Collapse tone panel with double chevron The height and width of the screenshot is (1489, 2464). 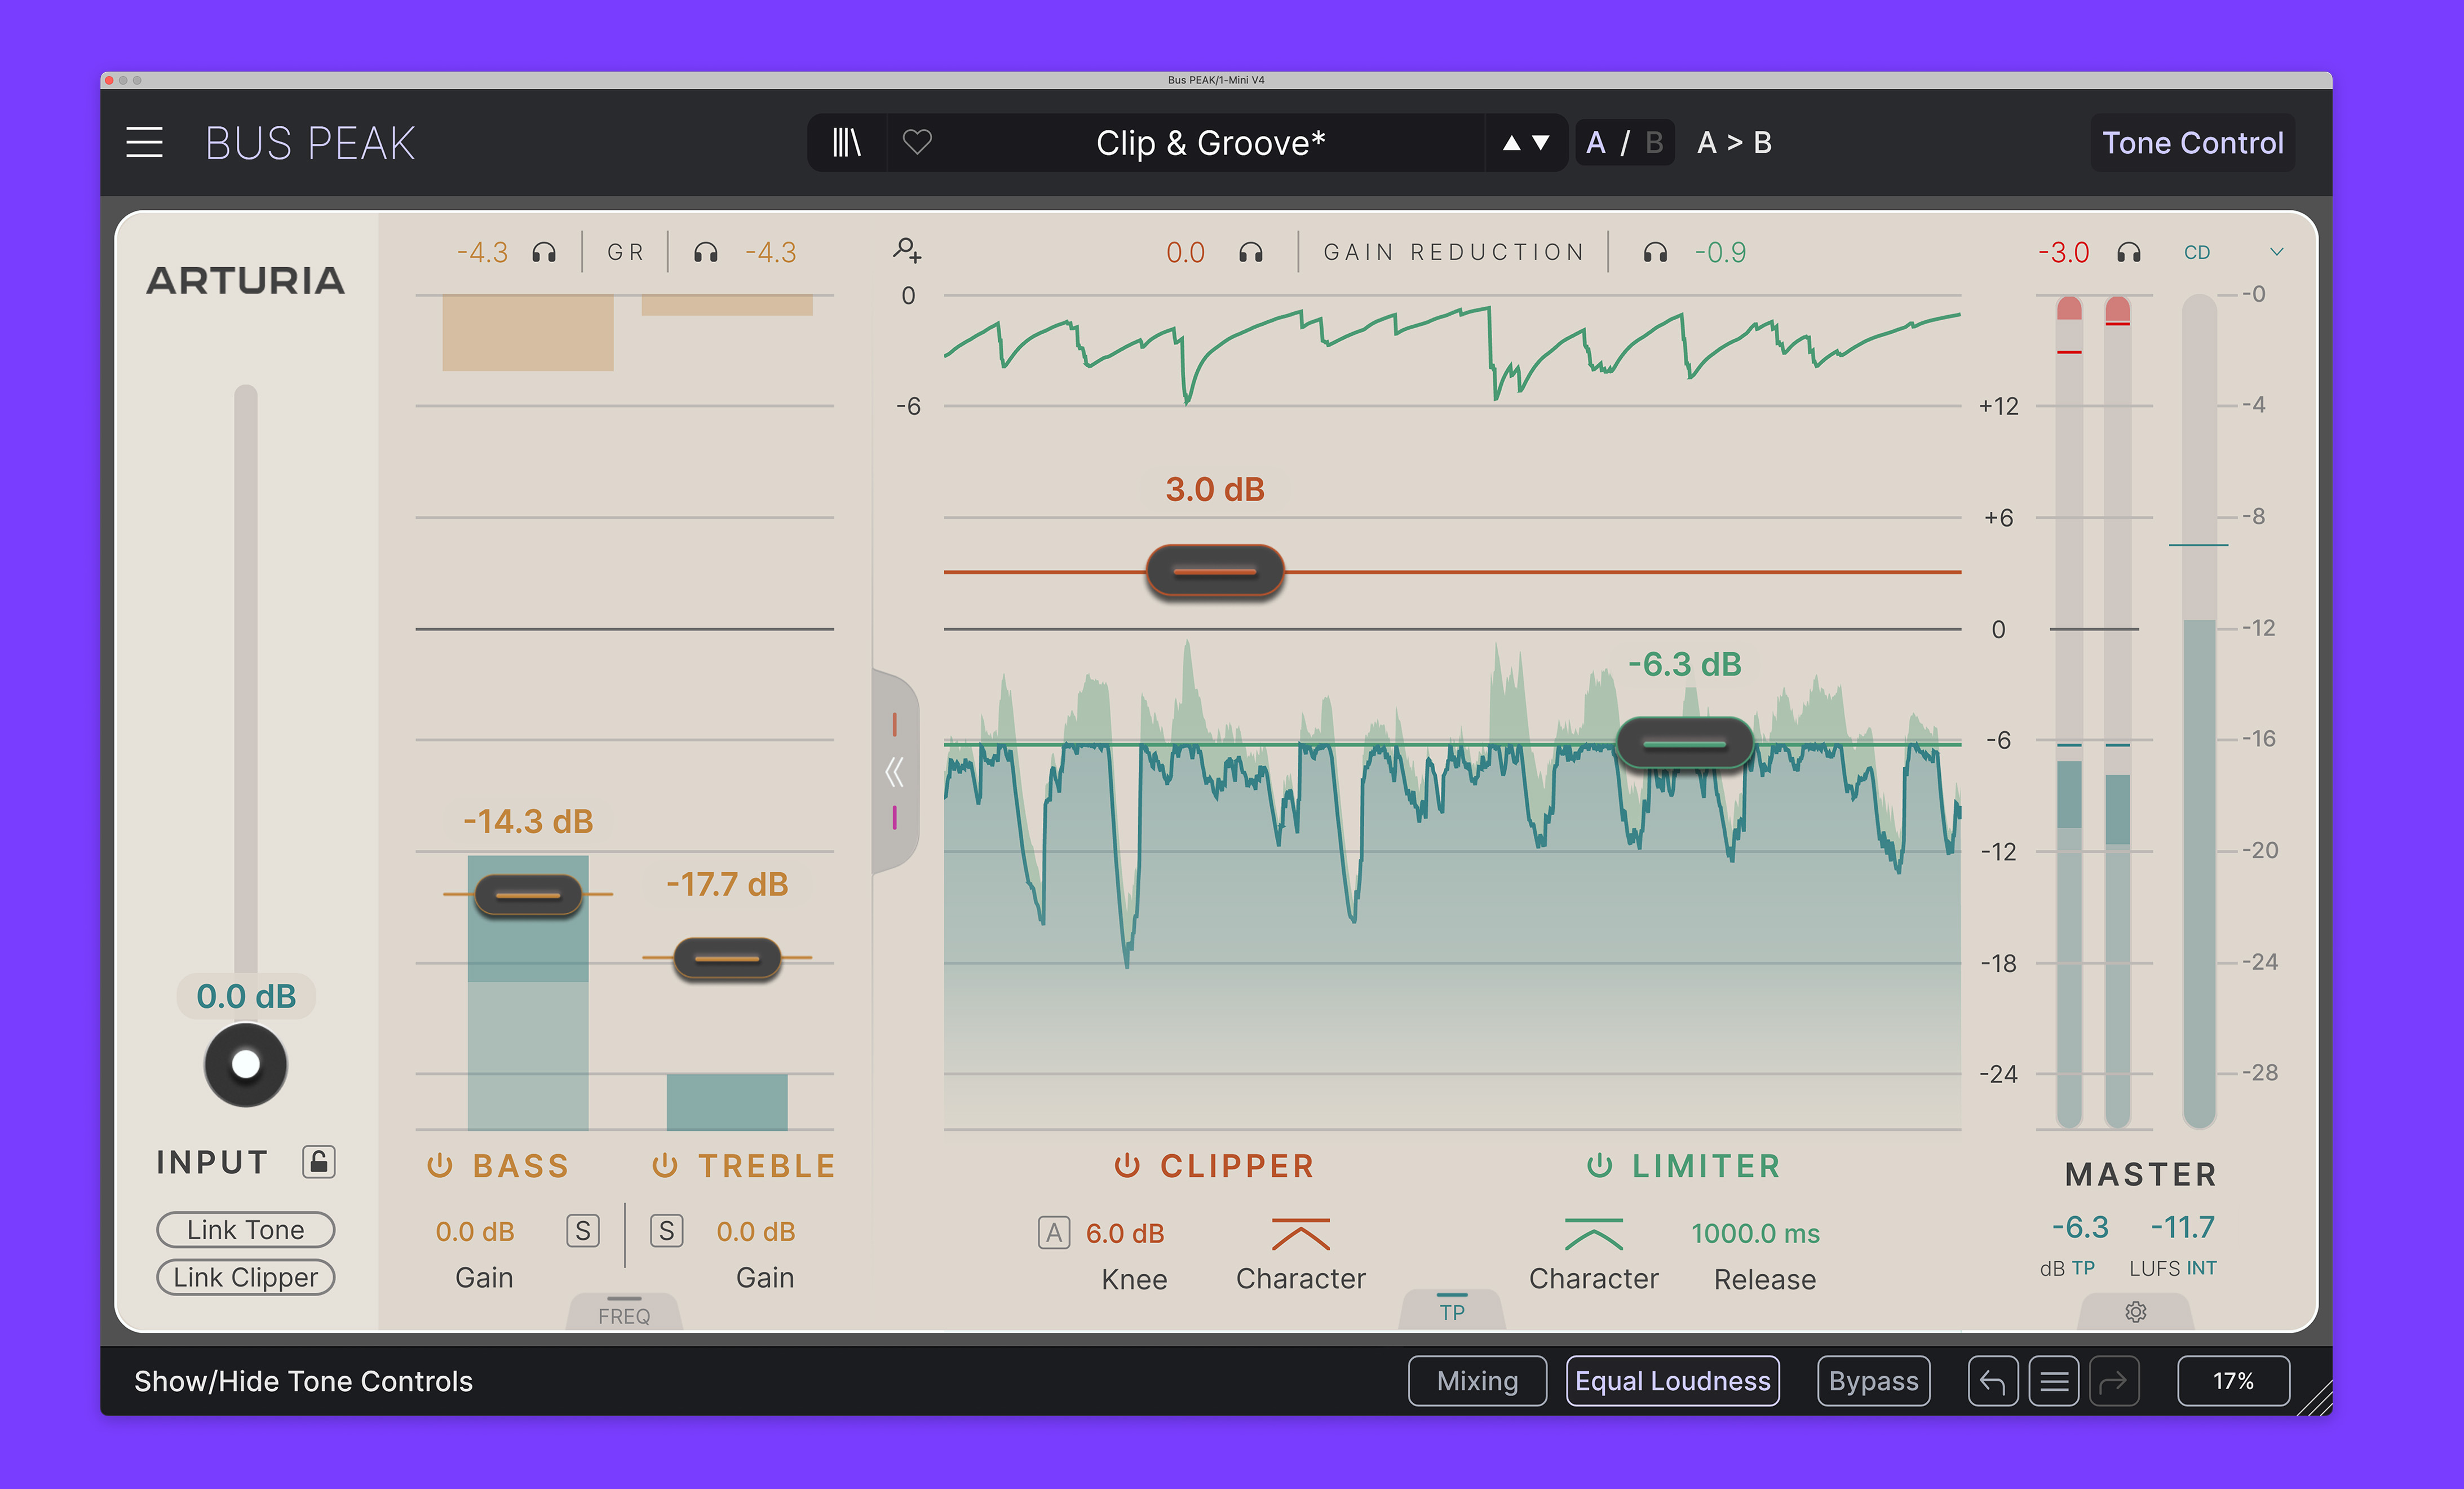(894, 772)
